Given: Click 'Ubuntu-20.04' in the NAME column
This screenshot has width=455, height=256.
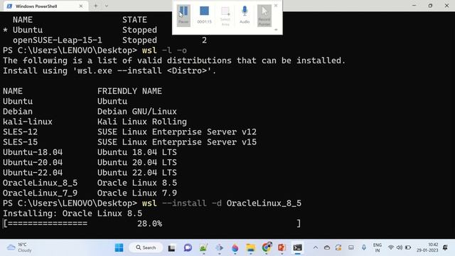Looking at the screenshot, I should click(33, 163).
